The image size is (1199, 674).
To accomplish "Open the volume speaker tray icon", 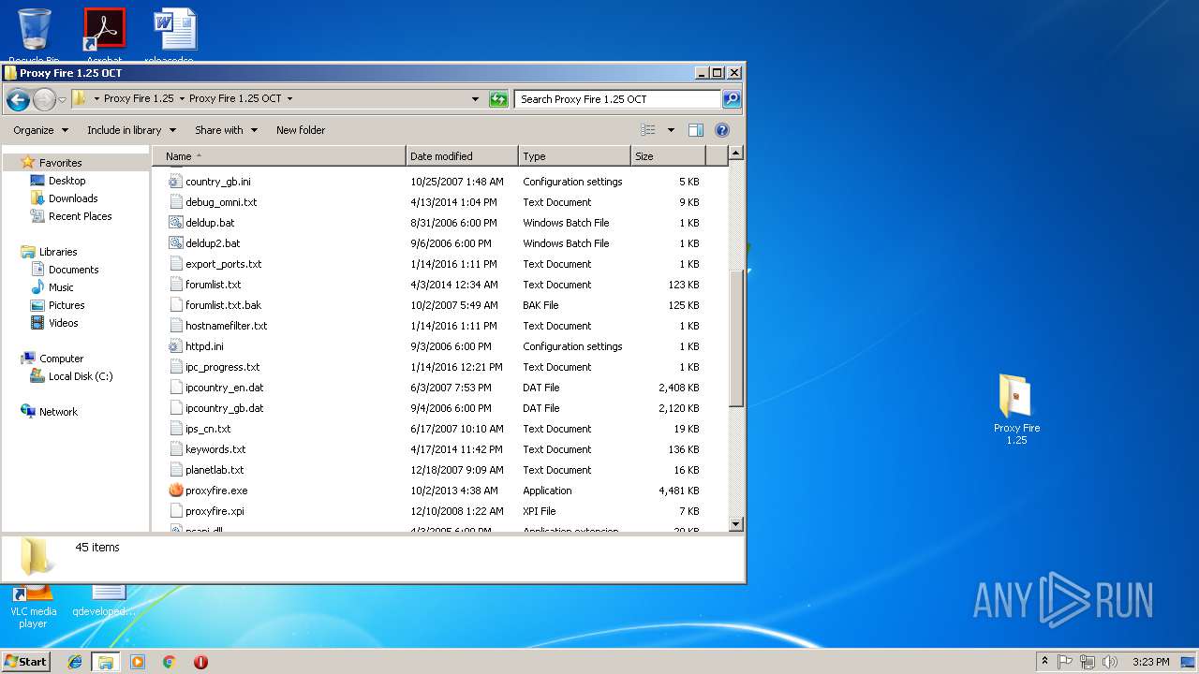I will tap(1110, 662).
